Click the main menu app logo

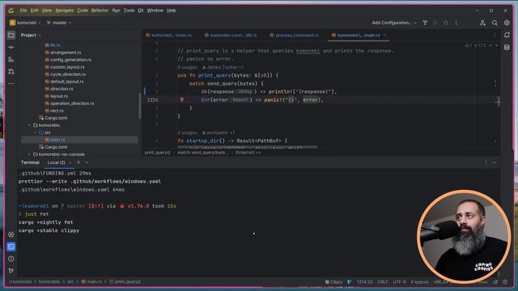point(11,11)
